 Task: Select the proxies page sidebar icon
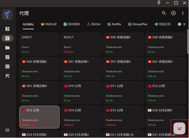(x=8, y=38)
